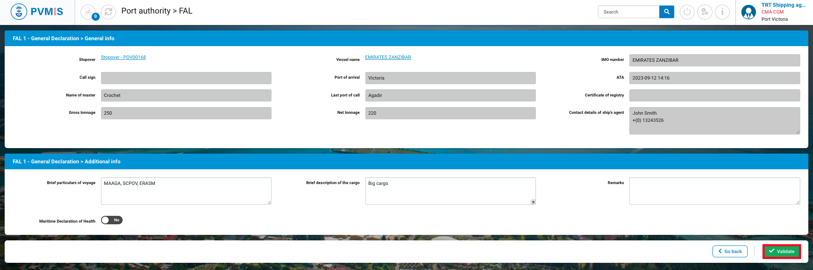Grab the Remarks textarea resize handle
Screen dimensions: 813x270
coord(798,202)
